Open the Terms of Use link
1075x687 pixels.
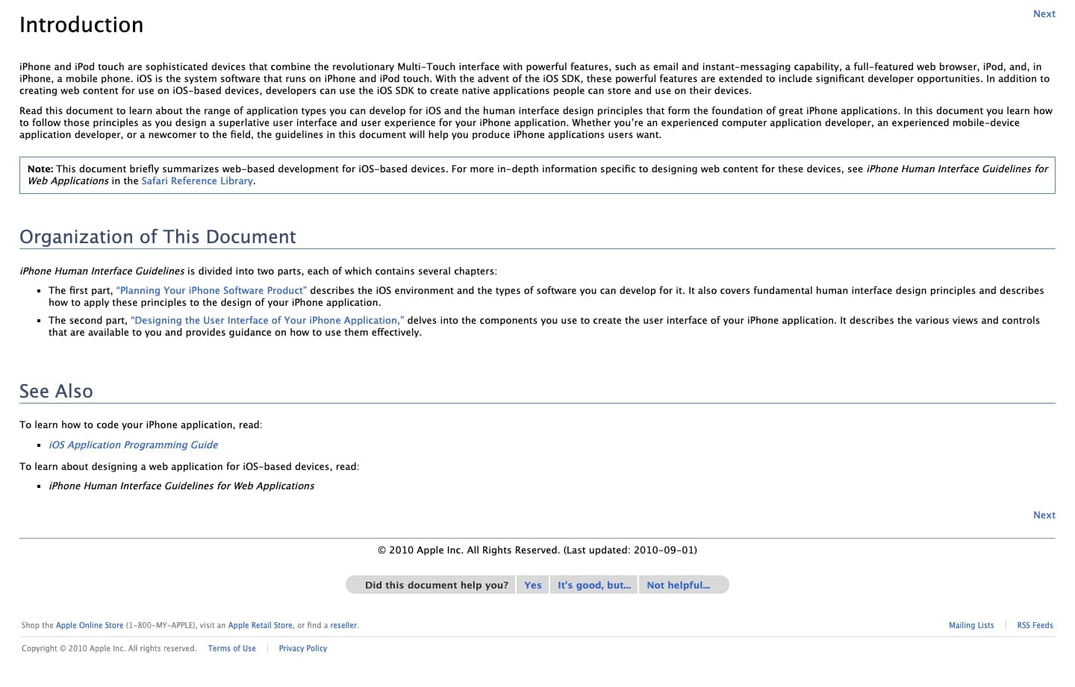231,649
